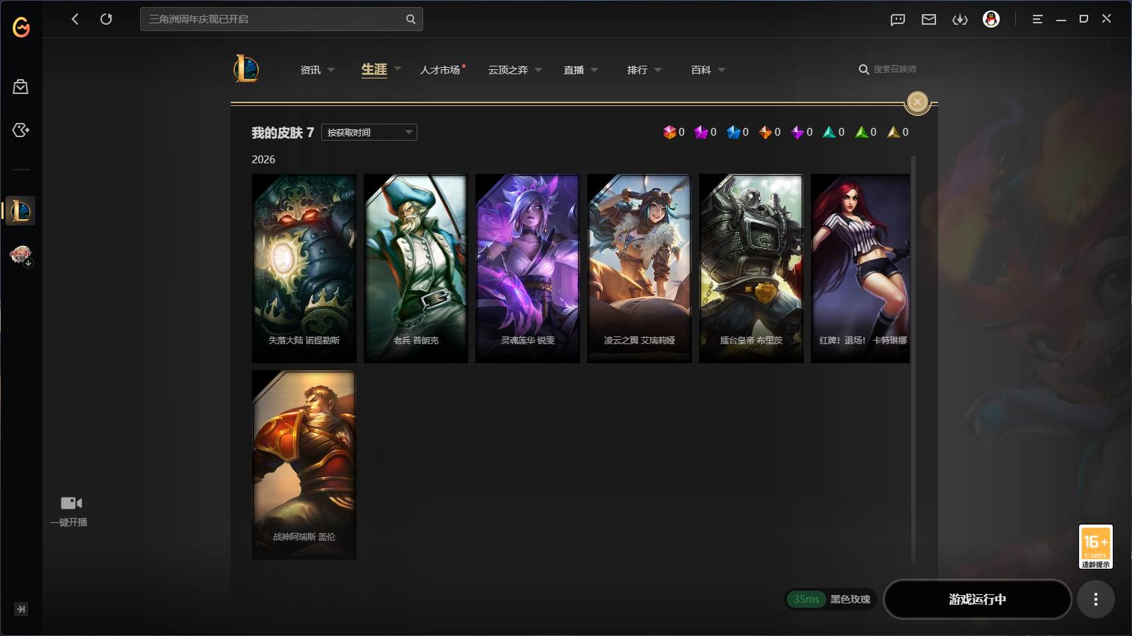This screenshot has width=1132, height=636.
Task: Open the 失落大陆 诺提勒斯 skin card
Action: click(x=304, y=269)
